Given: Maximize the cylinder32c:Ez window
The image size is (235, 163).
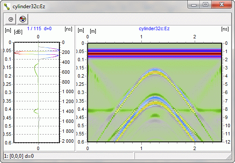Looking at the screenshot, I should (206, 5).
